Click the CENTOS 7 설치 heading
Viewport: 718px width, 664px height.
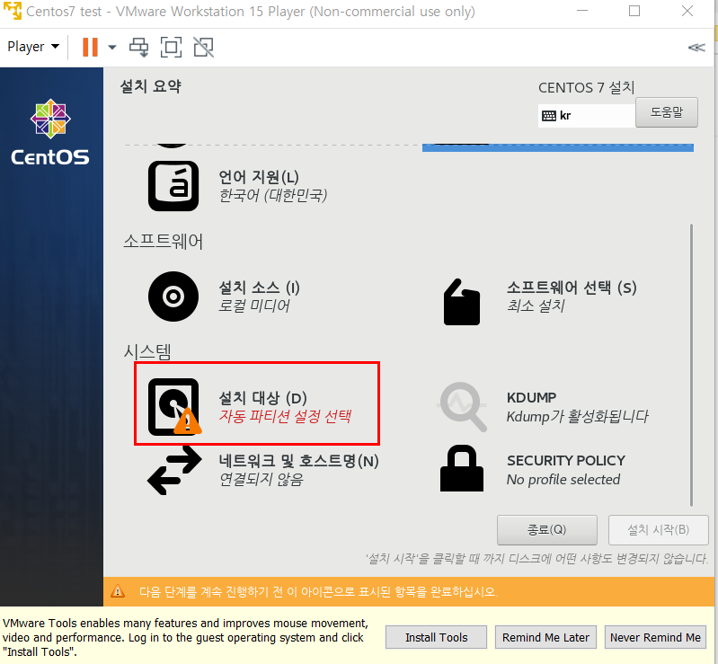click(586, 87)
